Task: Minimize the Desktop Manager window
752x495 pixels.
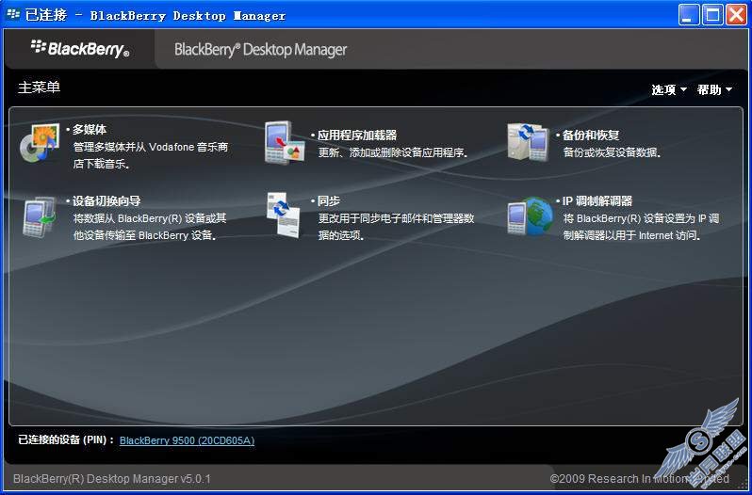Action: click(689, 15)
